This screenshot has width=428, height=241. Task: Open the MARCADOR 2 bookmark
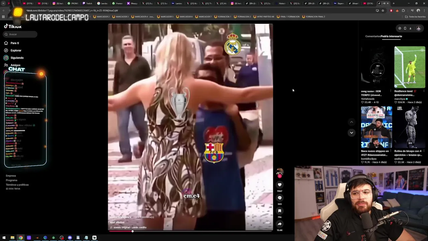click(x=101, y=16)
